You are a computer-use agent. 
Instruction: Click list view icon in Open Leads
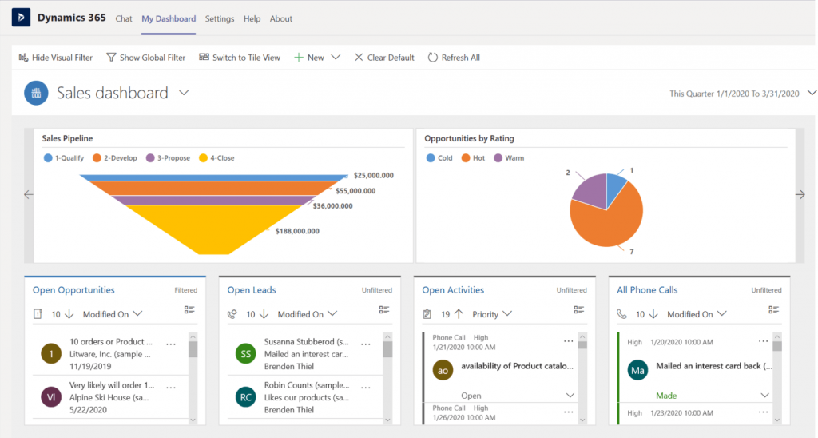click(384, 311)
